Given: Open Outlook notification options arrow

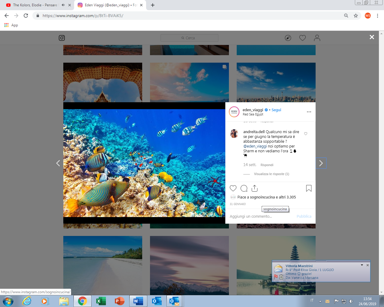Looking at the screenshot, I should 362,265.
